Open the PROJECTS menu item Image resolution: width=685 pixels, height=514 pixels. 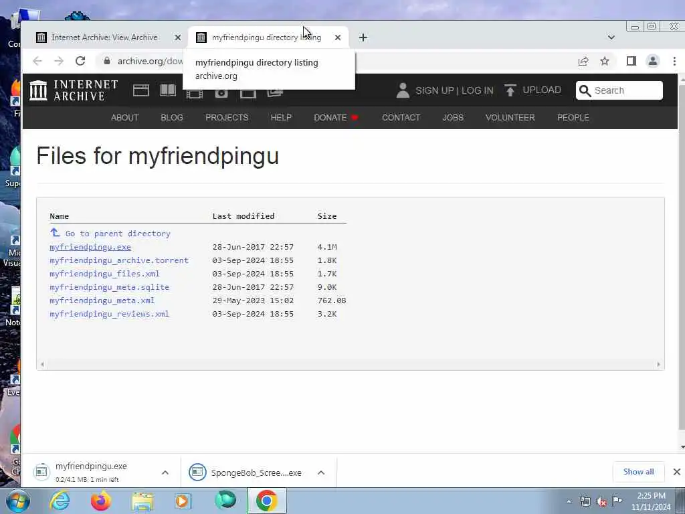(227, 118)
